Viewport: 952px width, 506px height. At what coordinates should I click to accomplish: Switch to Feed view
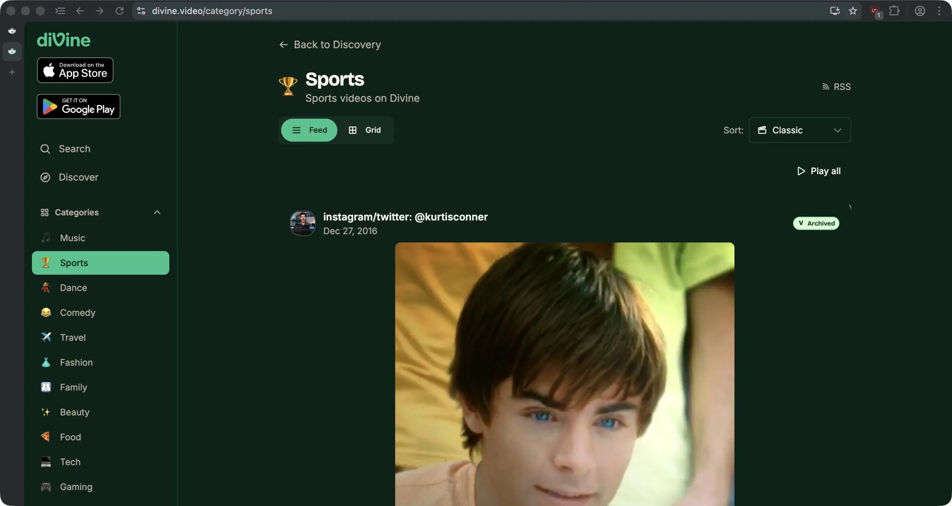(x=309, y=130)
